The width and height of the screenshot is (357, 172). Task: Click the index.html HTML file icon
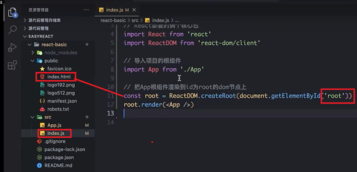(42, 77)
